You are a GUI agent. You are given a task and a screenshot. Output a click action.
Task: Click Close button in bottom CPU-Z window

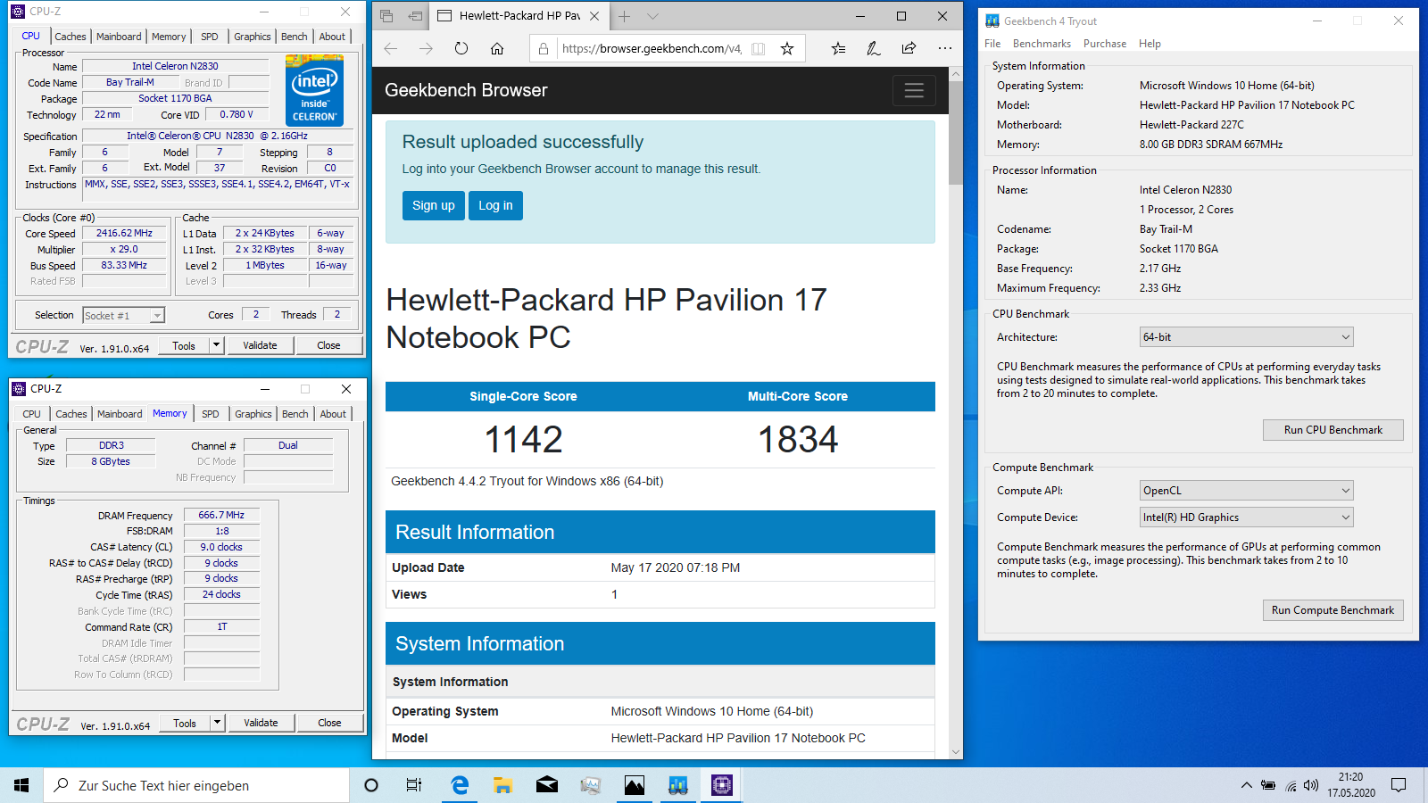pyautogui.click(x=329, y=723)
